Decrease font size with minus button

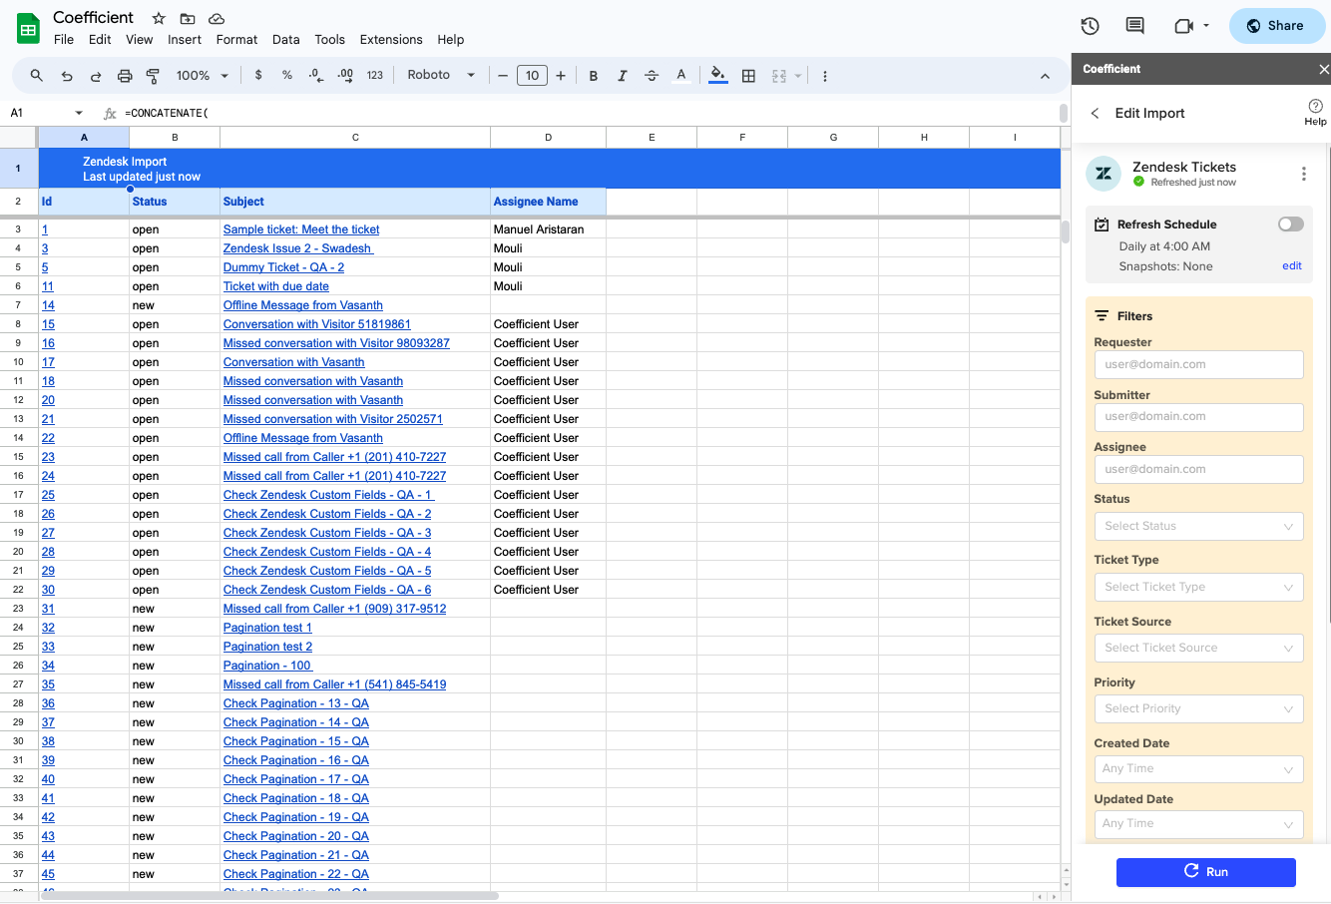tap(503, 76)
